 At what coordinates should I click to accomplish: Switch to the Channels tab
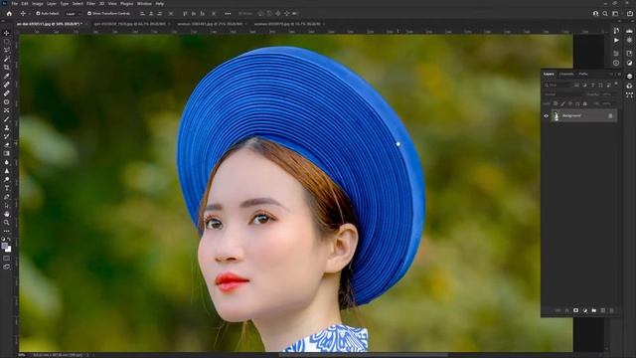coord(566,75)
